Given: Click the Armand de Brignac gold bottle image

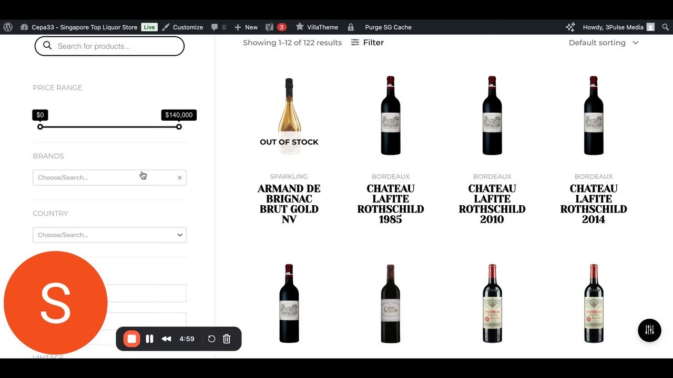Looking at the screenshot, I should point(289,116).
